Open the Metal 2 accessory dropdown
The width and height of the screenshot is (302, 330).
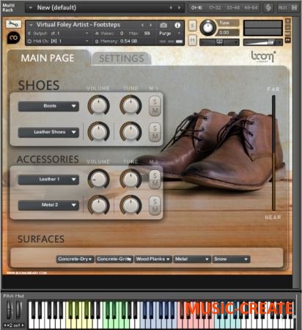point(48,205)
